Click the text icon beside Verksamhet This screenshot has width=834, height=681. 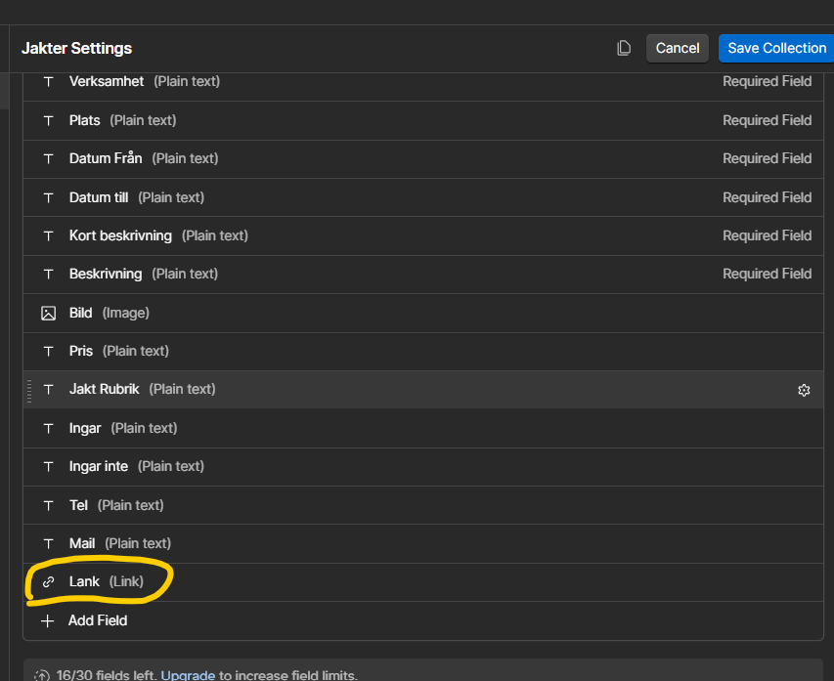point(48,81)
